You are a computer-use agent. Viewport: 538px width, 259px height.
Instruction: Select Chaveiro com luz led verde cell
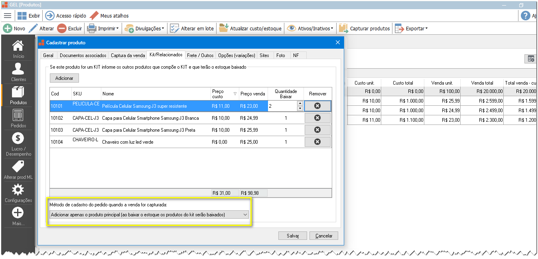click(x=156, y=142)
